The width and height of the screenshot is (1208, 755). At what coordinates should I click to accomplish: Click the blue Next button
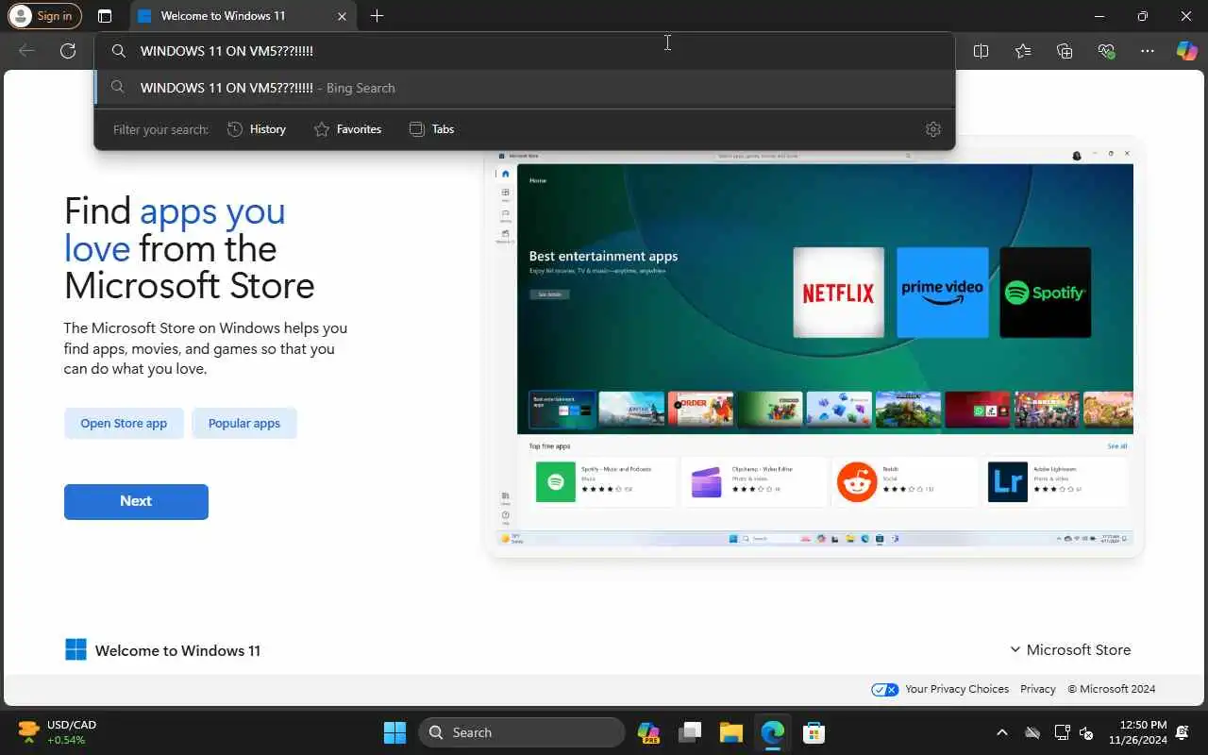pyautogui.click(x=136, y=501)
